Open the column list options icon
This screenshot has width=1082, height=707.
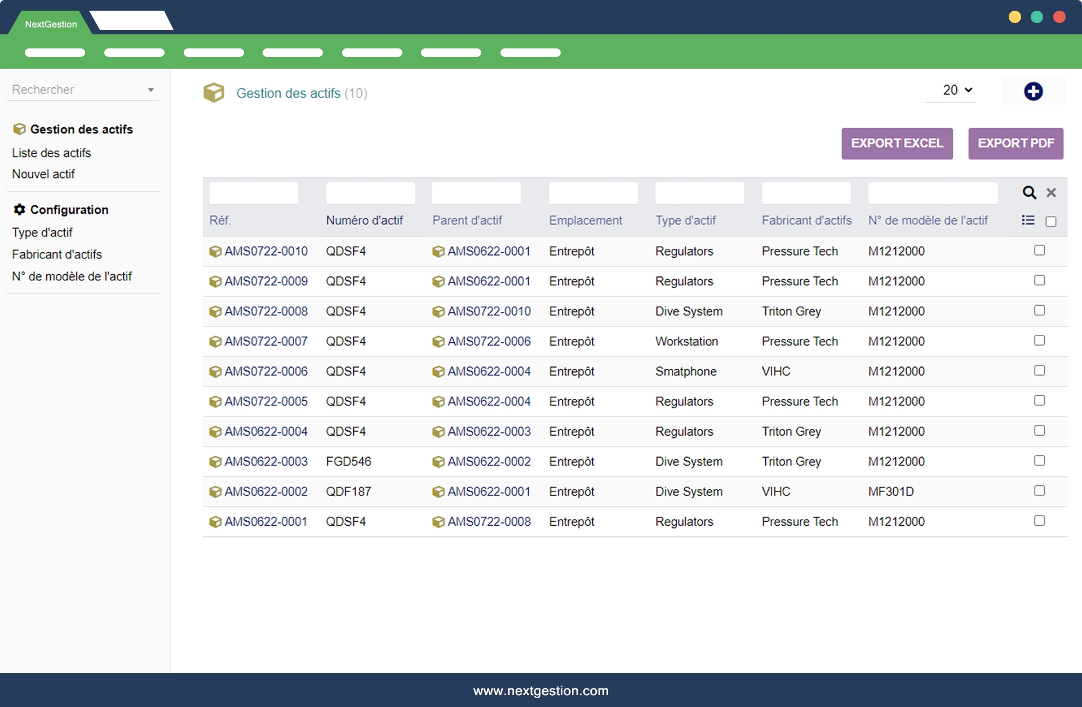point(1028,220)
